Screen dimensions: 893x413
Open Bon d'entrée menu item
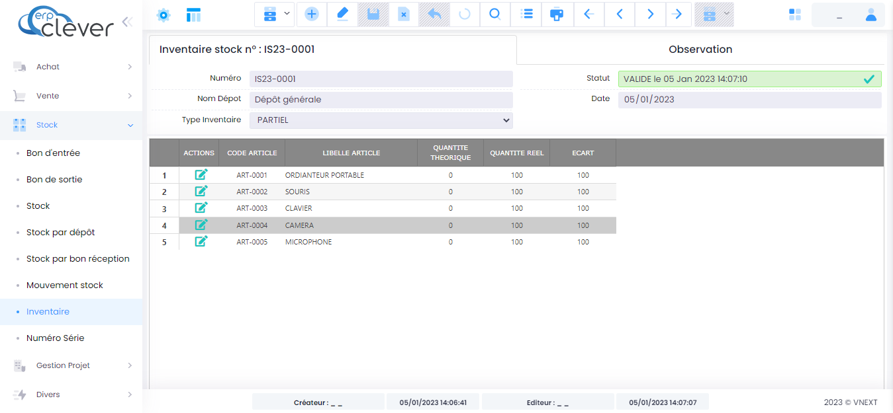coord(53,153)
